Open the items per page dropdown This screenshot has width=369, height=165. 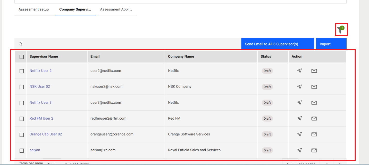52,163
